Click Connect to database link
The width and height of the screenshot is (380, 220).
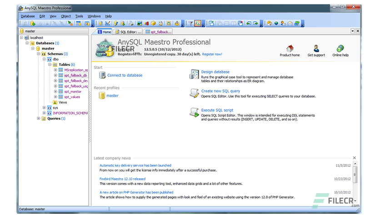(125, 75)
